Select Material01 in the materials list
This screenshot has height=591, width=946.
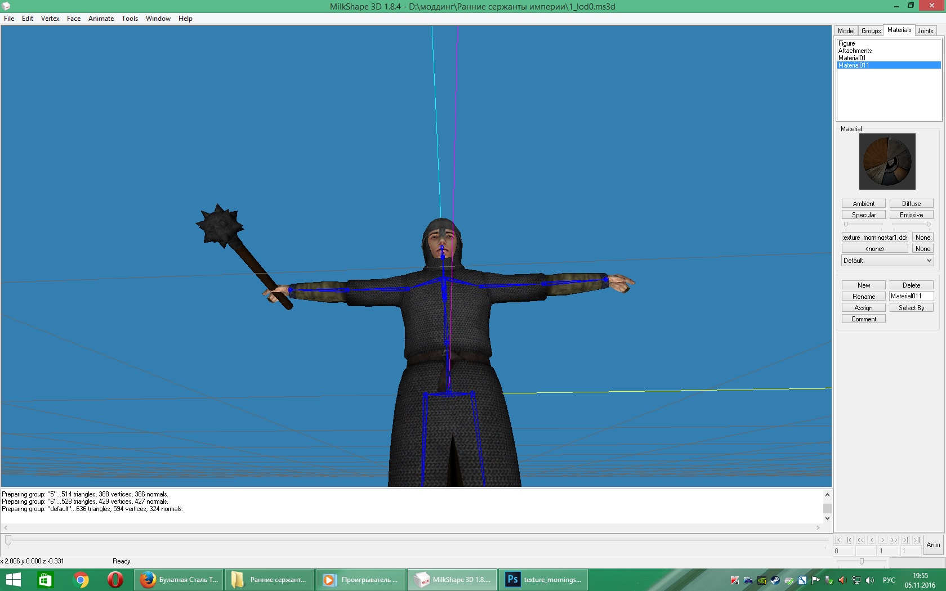coord(889,58)
